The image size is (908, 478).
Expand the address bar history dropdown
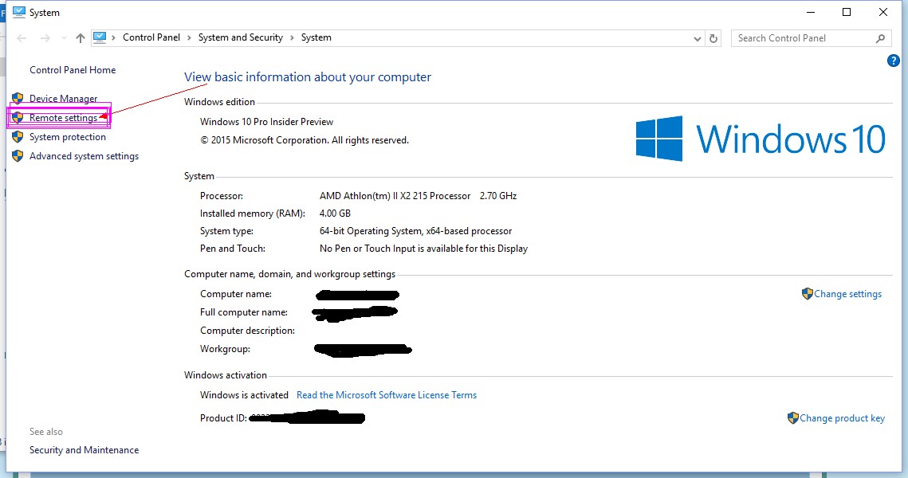point(698,38)
